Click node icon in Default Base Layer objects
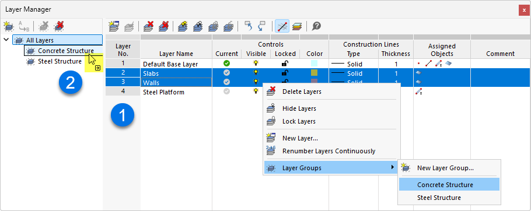This screenshot has width=531, height=211. [x=419, y=64]
